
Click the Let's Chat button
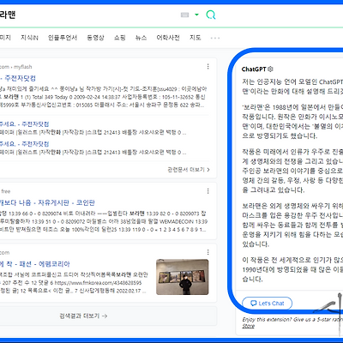click(x=268, y=304)
